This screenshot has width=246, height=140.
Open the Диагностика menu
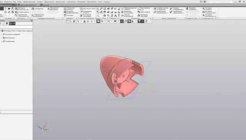point(60,2)
